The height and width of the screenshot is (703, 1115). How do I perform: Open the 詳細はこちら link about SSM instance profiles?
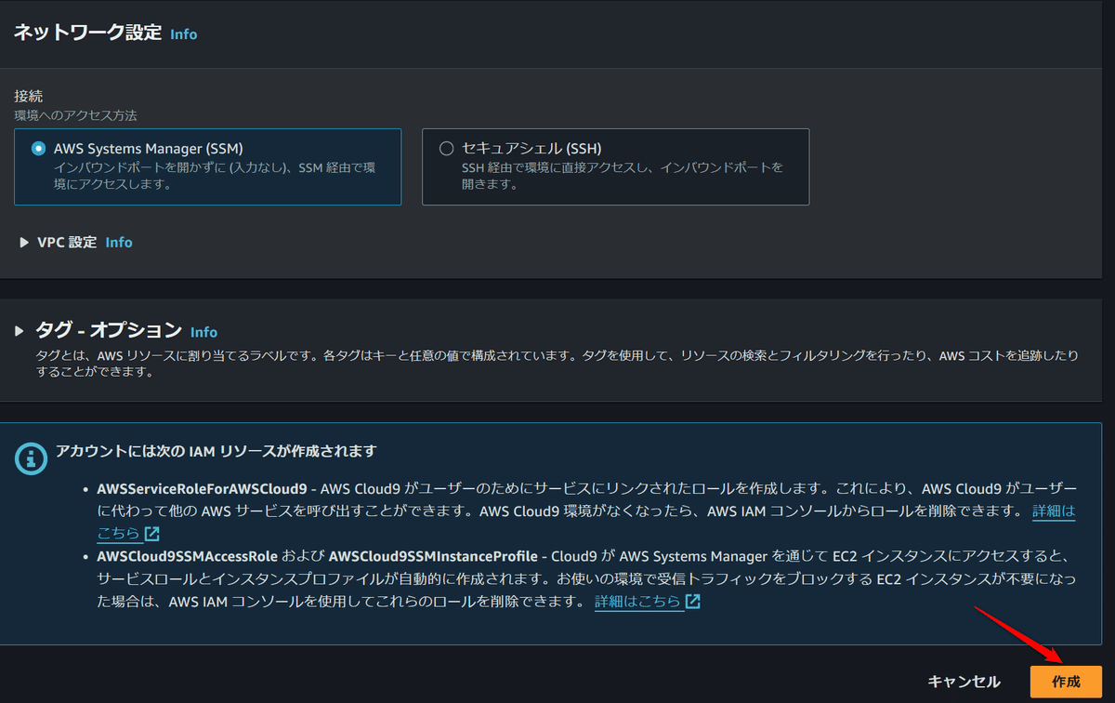click(640, 602)
